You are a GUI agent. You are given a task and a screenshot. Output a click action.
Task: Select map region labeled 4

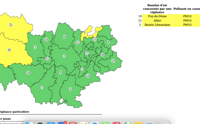tap(71, 89)
